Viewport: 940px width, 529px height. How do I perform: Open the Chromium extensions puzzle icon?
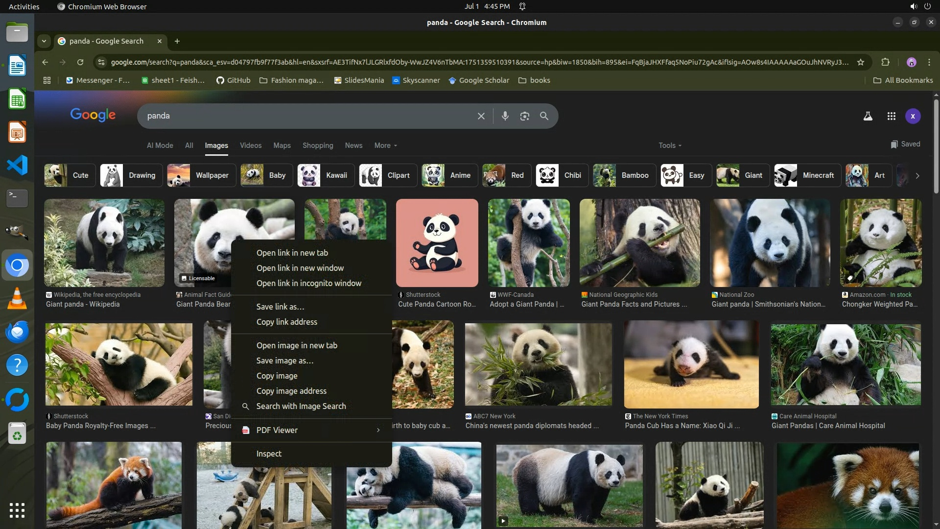885,62
